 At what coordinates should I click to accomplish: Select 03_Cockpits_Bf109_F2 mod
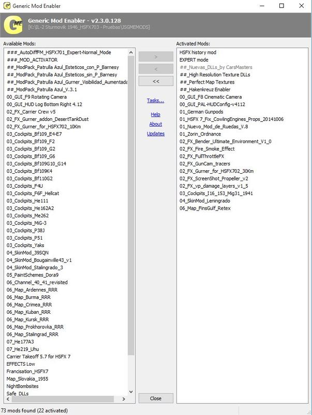coord(31,141)
